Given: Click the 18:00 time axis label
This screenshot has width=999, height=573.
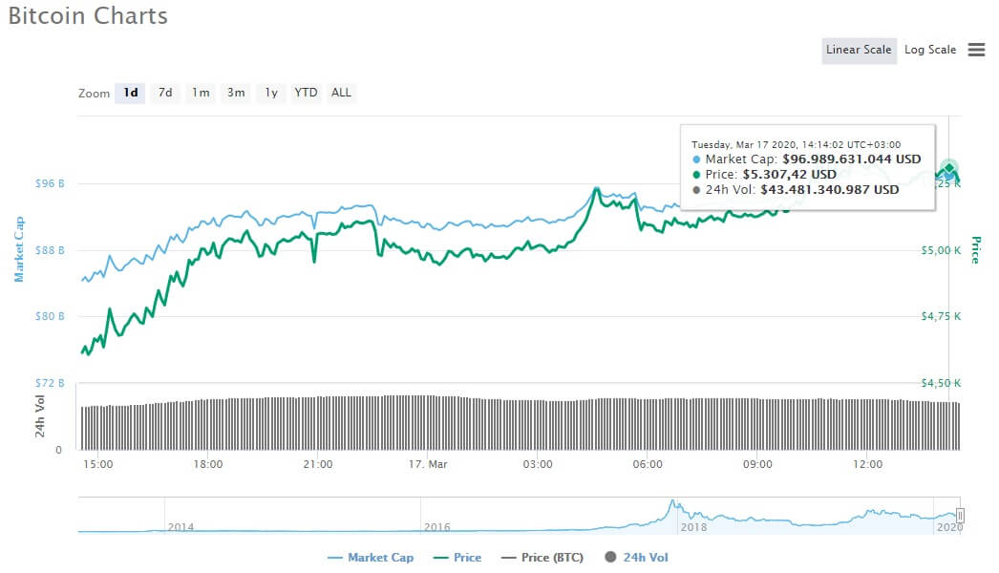Looking at the screenshot, I should [x=208, y=465].
